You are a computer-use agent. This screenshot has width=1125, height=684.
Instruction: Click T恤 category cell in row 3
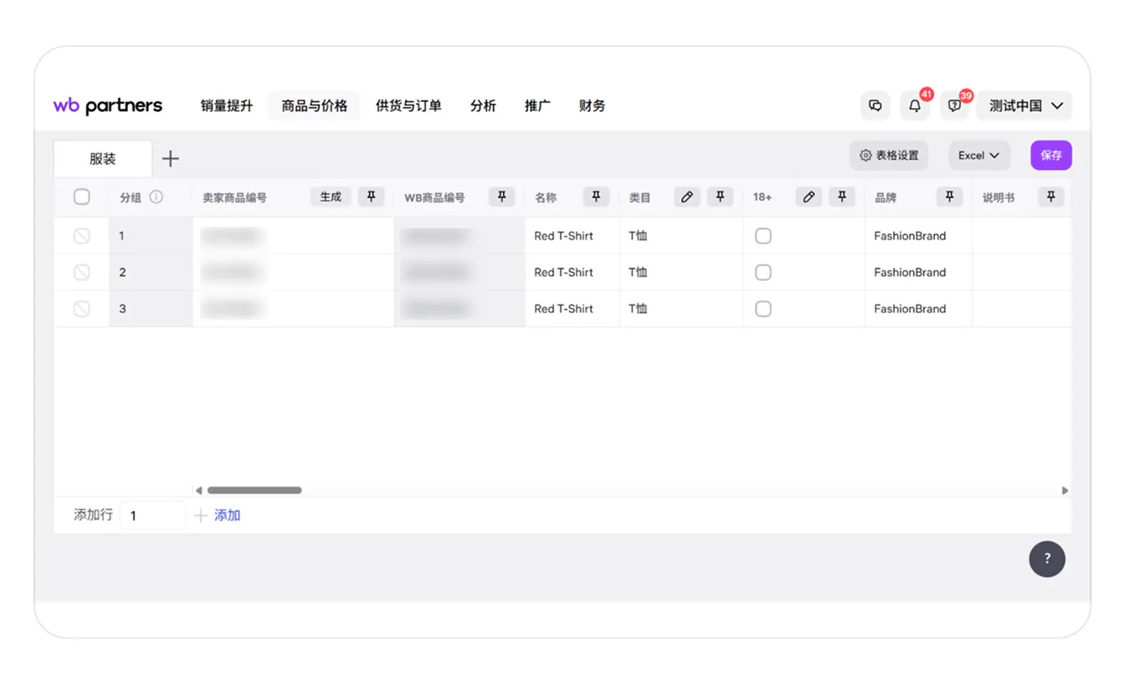pyautogui.click(x=681, y=309)
